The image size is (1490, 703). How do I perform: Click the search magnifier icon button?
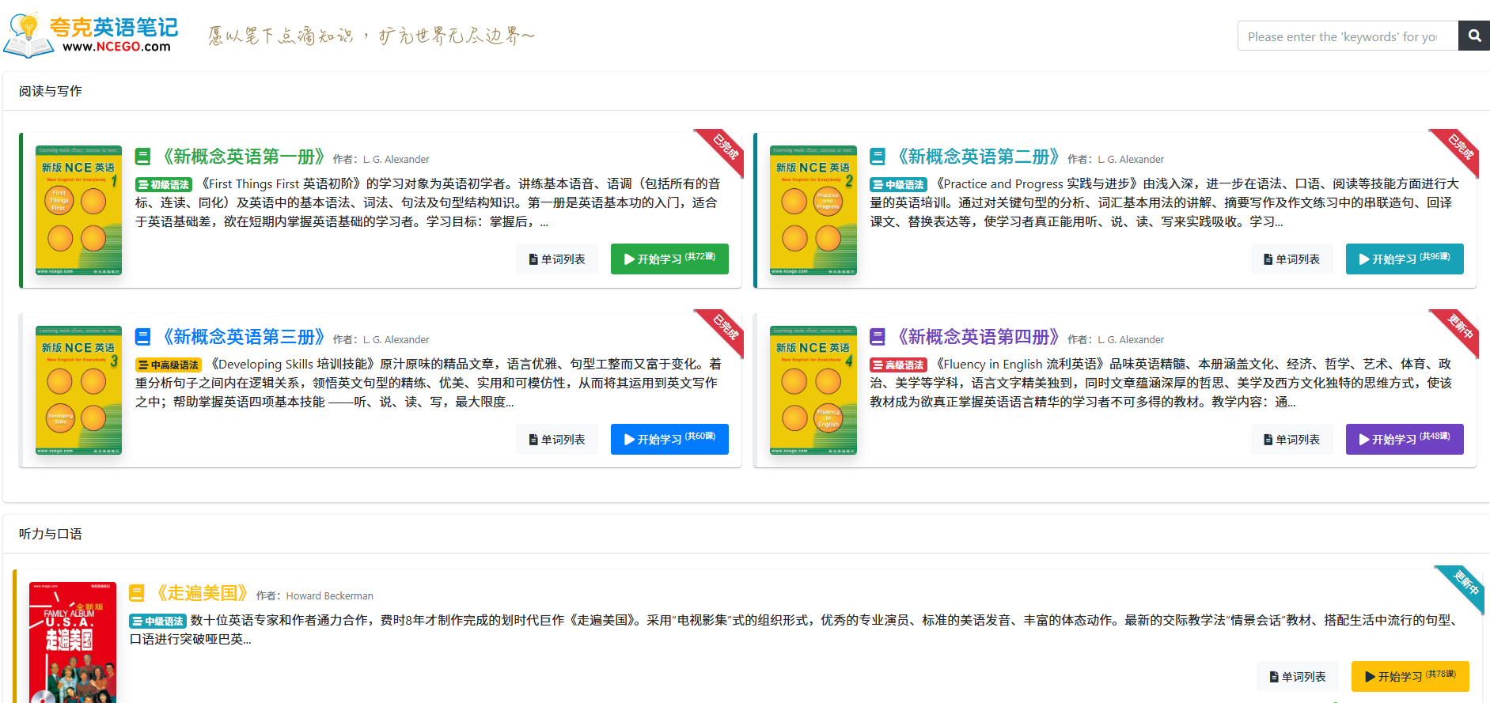(x=1473, y=36)
